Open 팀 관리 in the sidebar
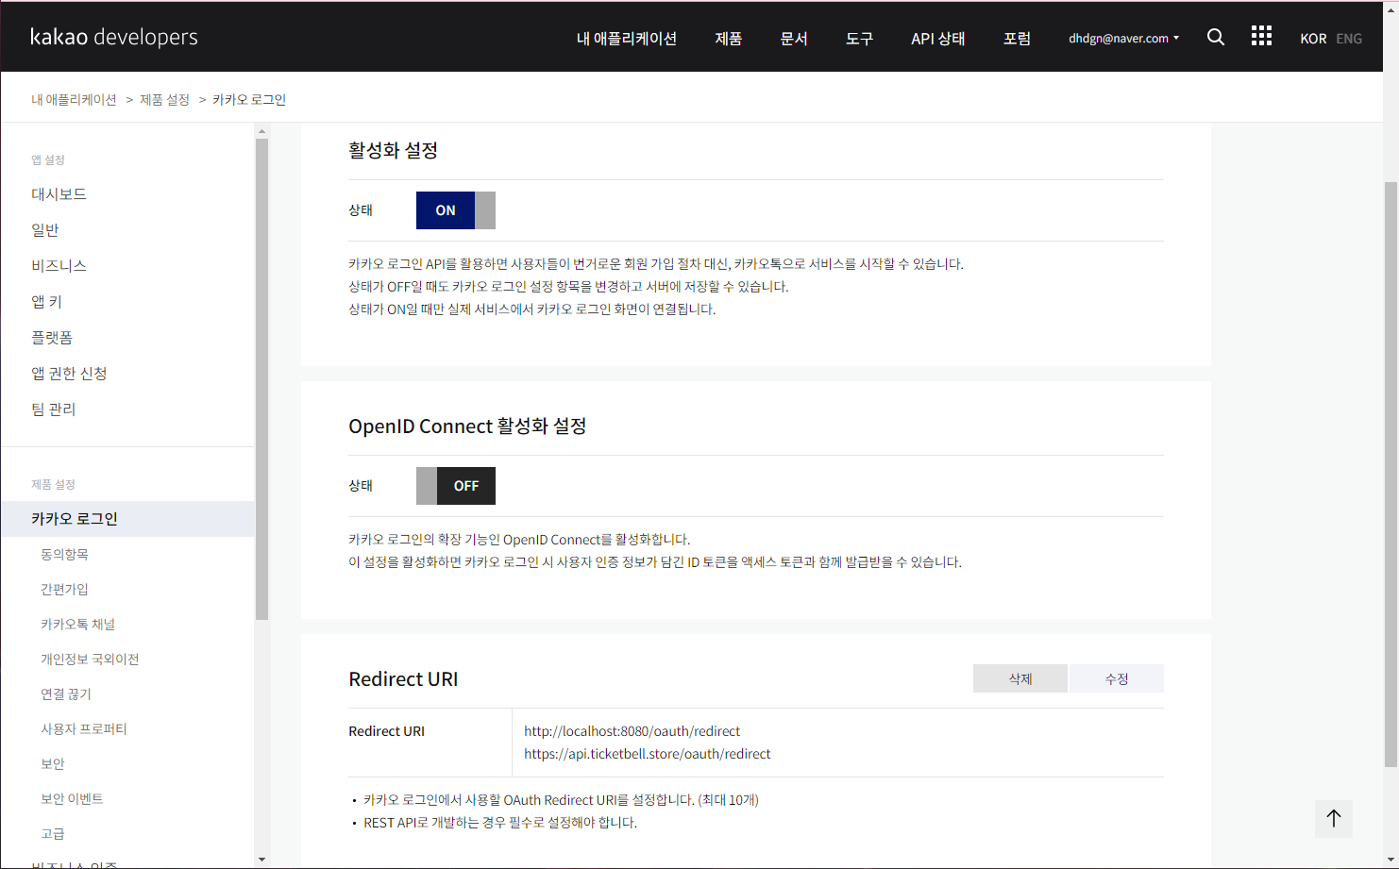Viewport: 1399px width, 869px height. (53, 409)
